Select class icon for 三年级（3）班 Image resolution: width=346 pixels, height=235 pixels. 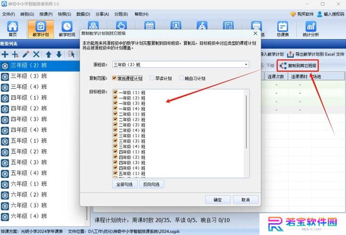tap(5, 77)
